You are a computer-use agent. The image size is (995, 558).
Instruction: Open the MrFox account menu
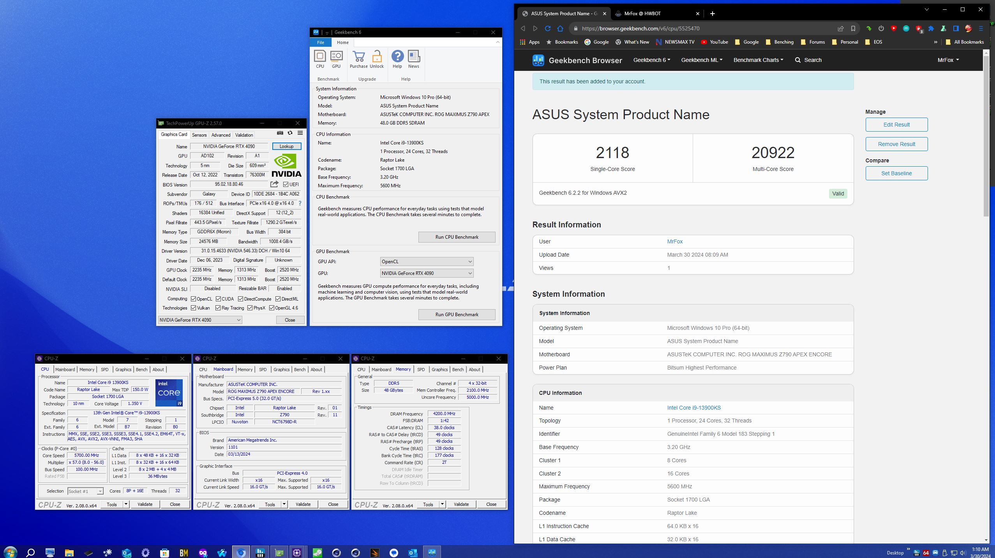point(948,60)
